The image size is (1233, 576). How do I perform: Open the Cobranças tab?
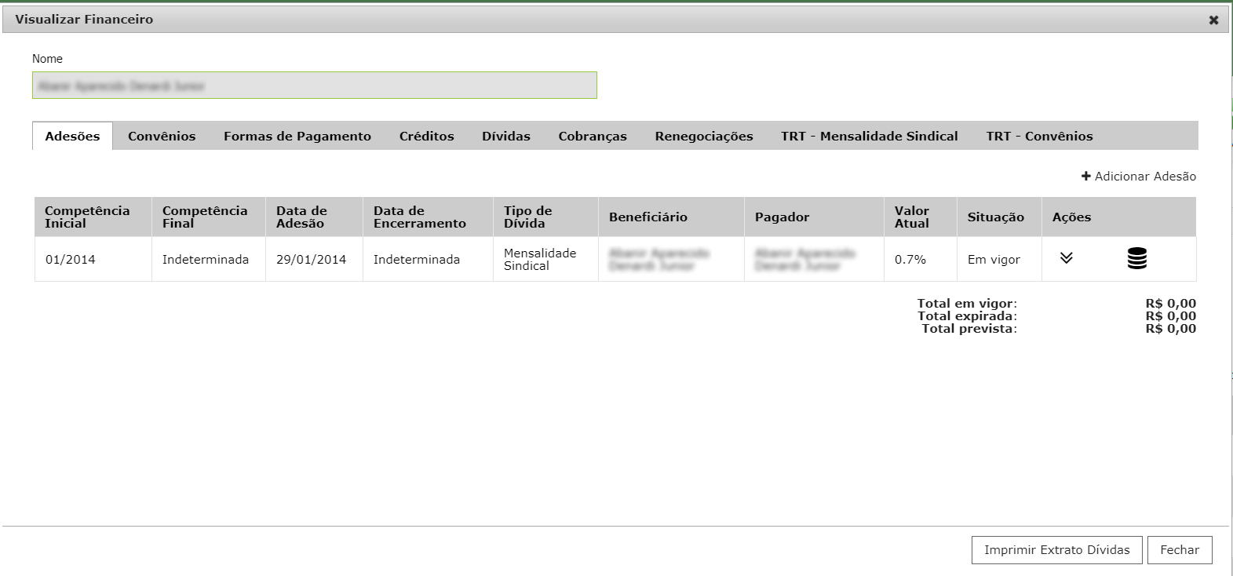click(592, 136)
